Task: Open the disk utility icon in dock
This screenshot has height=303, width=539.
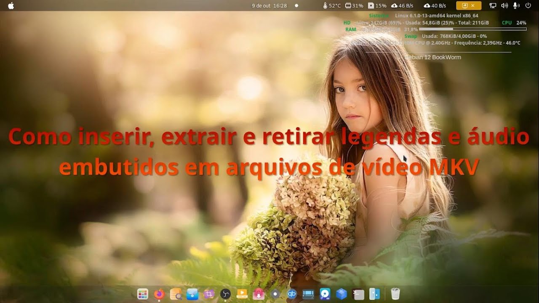Action: point(325,294)
